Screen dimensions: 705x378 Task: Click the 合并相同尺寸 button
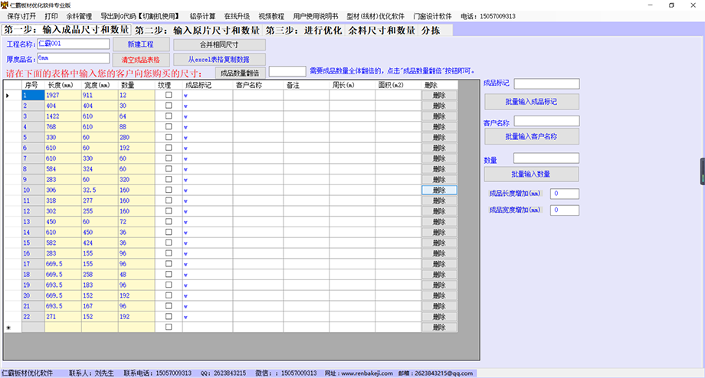click(x=219, y=45)
